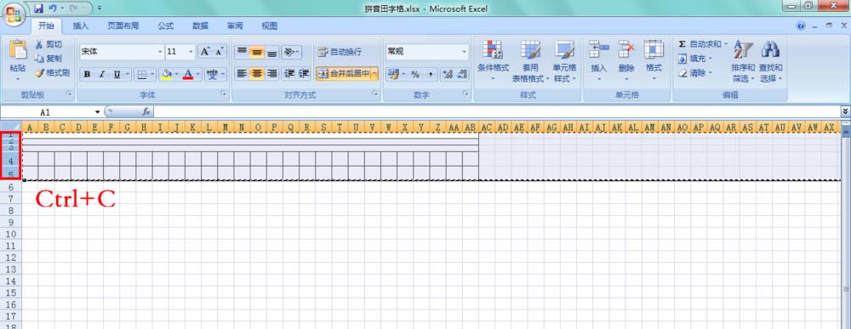Viewport: 851px width, 329px height.
Task: Open the font size 11 dropdown
Action: pos(191,52)
